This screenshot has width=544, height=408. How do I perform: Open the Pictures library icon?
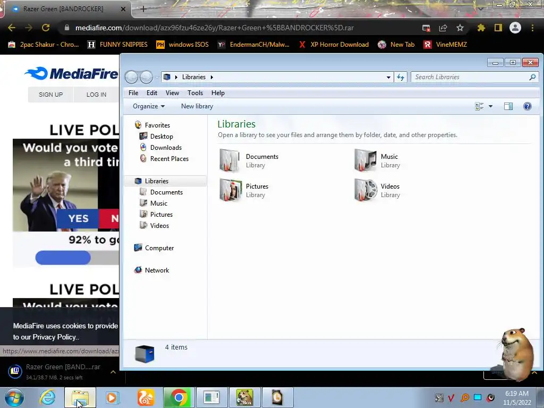[231, 190]
